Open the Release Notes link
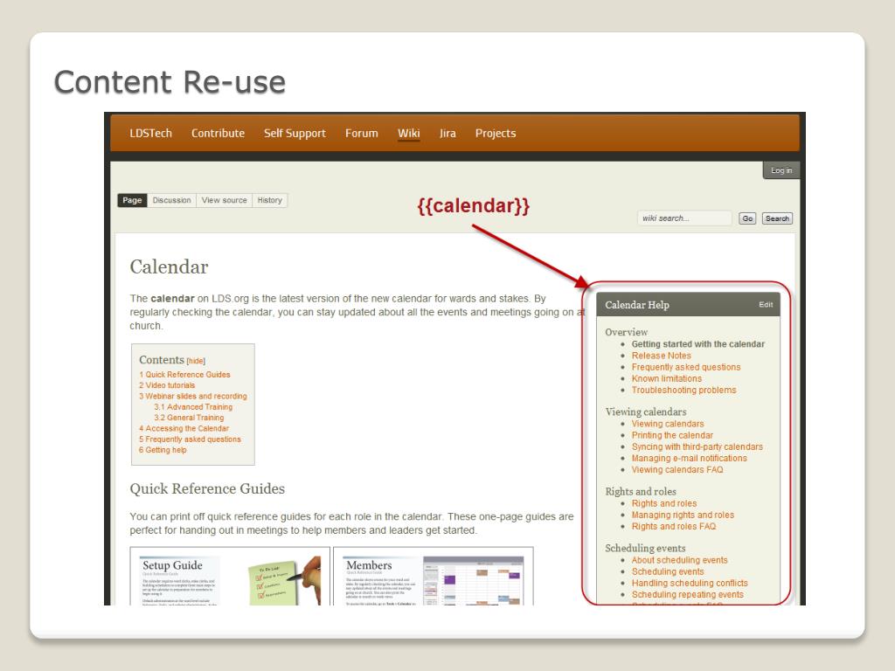This screenshot has height=671, width=895. (x=661, y=356)
